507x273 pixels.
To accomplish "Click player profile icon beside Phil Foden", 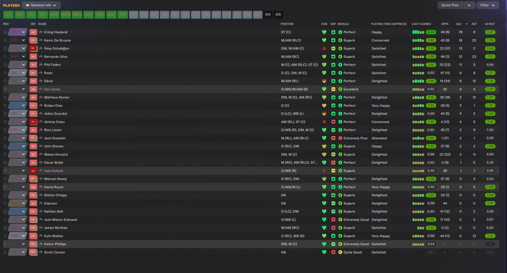I will pos(41,65).
